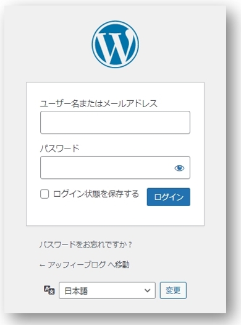The width and height of the screenshot is (241, 325).
Task: Tick the ログイン状態を保存する checkbox
Action: 44,194
